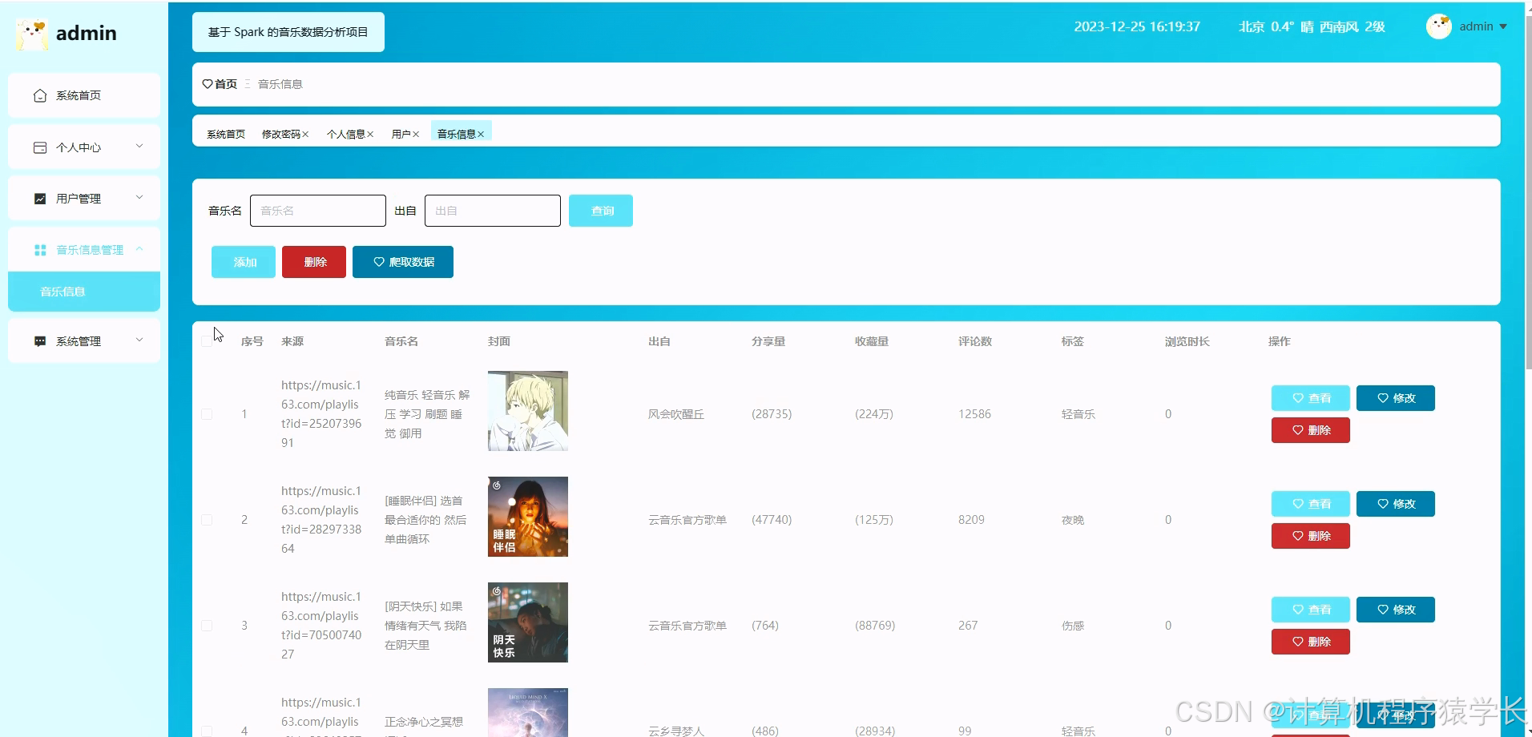The width and height of the screenshot is (1532, 737).
Task: Open the 阴天快乐 cover thumbnail
Action: (528, 622)
